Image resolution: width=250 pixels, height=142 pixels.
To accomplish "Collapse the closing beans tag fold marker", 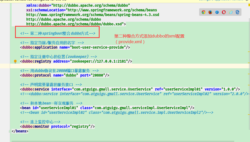I will point(10,131).
